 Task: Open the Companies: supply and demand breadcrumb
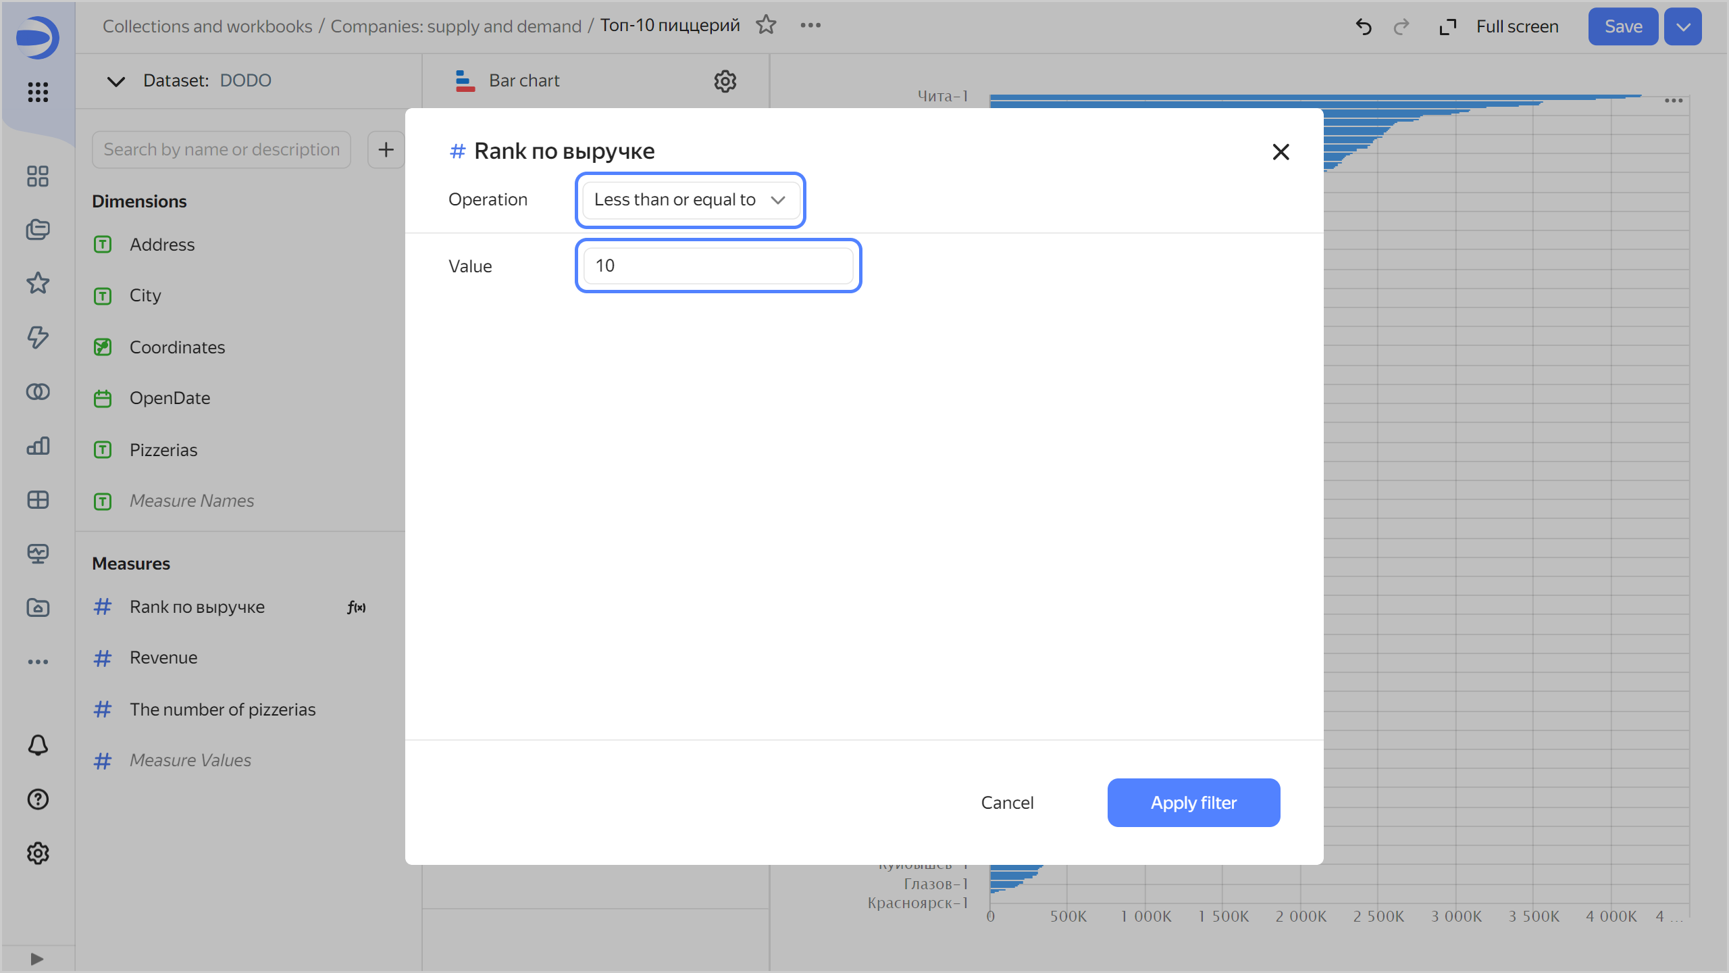click(x=455, y=26)
